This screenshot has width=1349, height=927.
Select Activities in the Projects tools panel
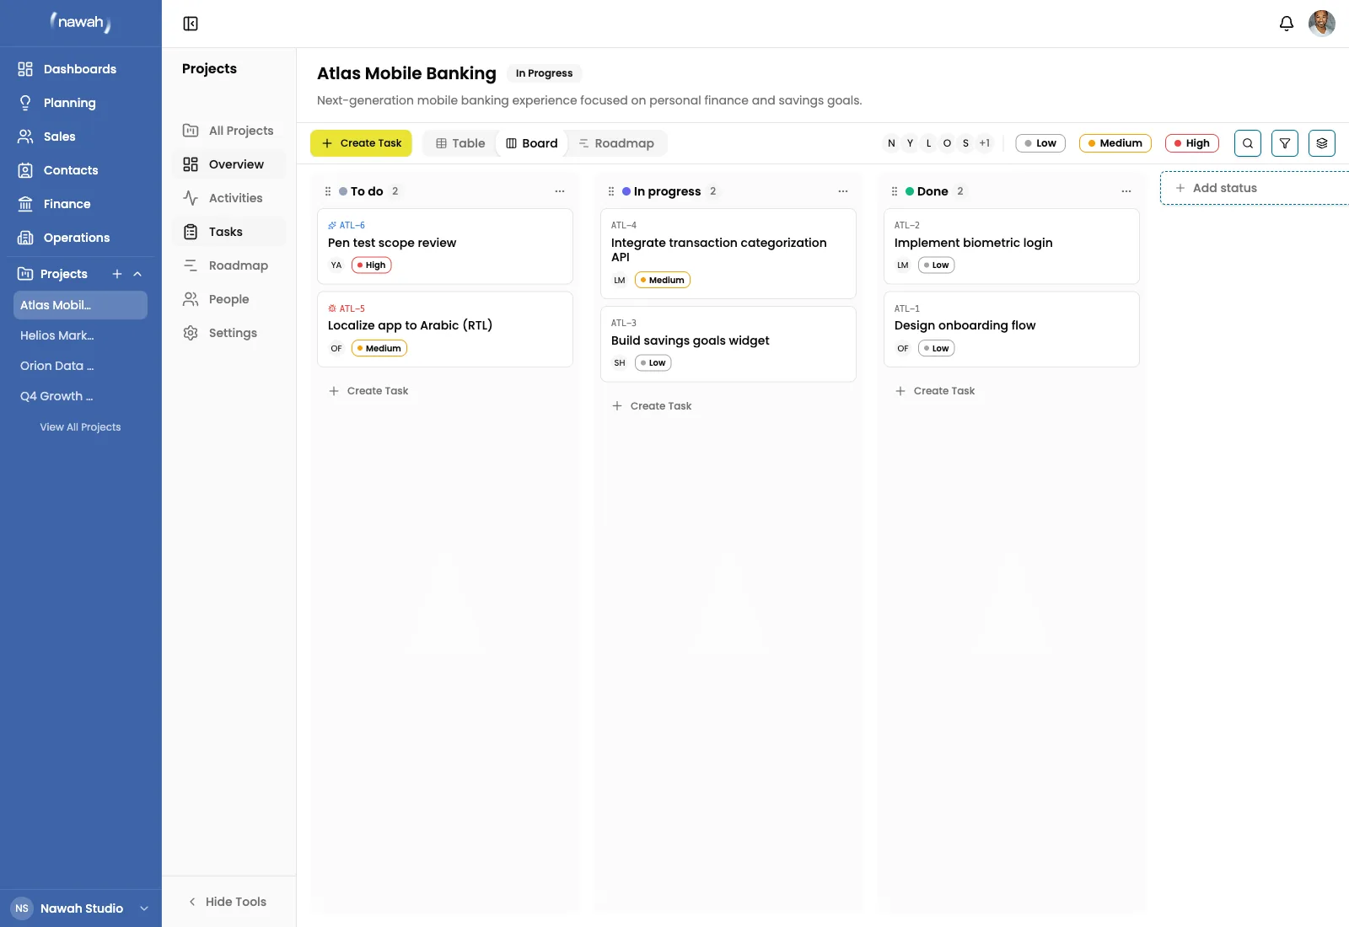tap(234, 198)
